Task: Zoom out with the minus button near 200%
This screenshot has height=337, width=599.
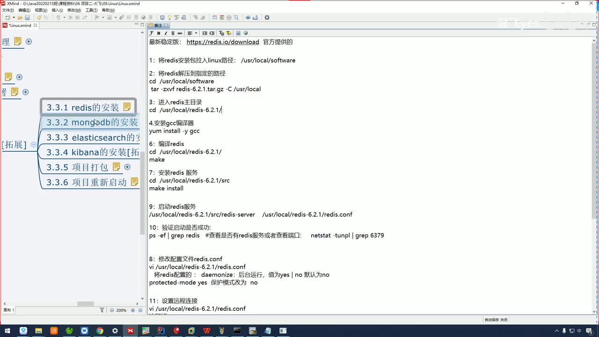Action: click(112, 310)
